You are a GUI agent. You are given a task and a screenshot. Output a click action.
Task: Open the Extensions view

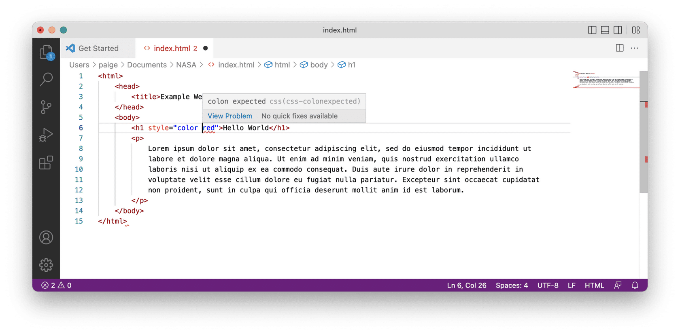(46, 163)
